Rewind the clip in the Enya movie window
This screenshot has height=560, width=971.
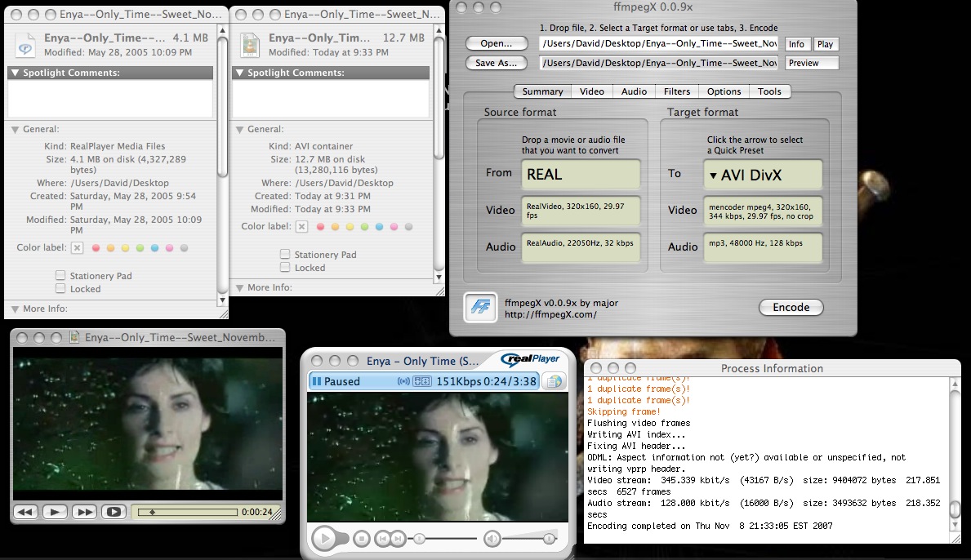click(x=25, y=512)
